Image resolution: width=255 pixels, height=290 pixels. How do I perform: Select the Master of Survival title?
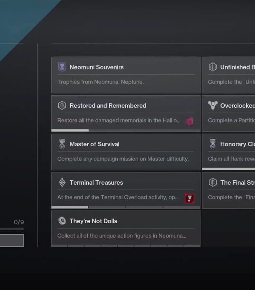point(94,144)
